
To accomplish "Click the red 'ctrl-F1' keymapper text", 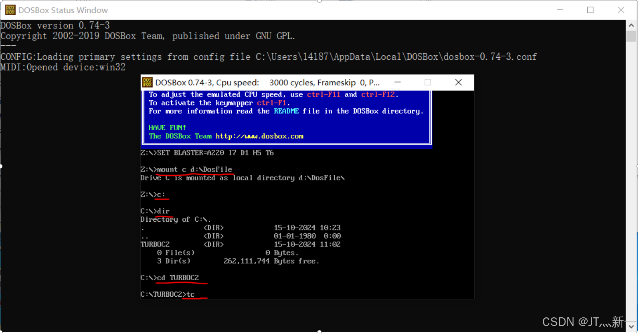I will click(x=272, y=103).
